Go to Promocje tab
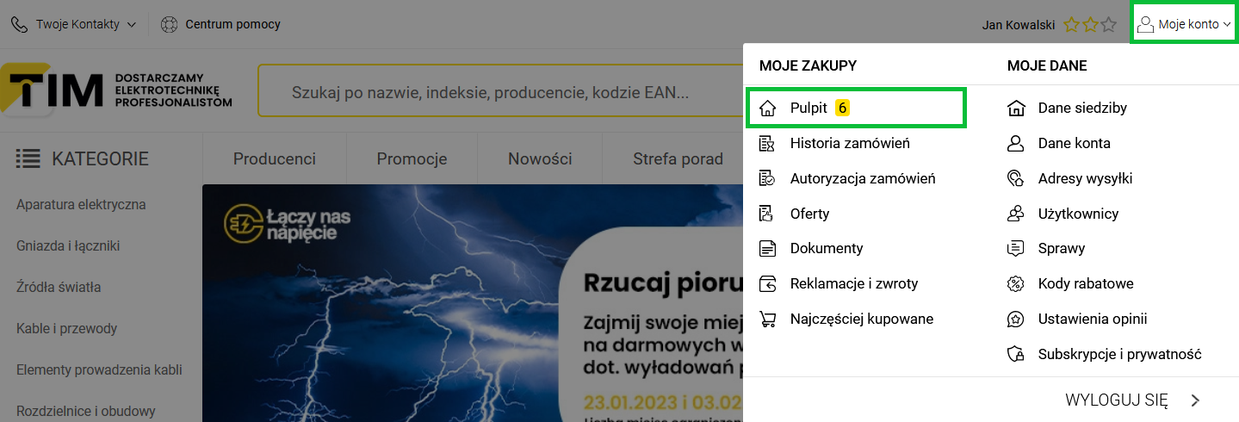This screenshot has width=1239, height=422. [412, 158]
